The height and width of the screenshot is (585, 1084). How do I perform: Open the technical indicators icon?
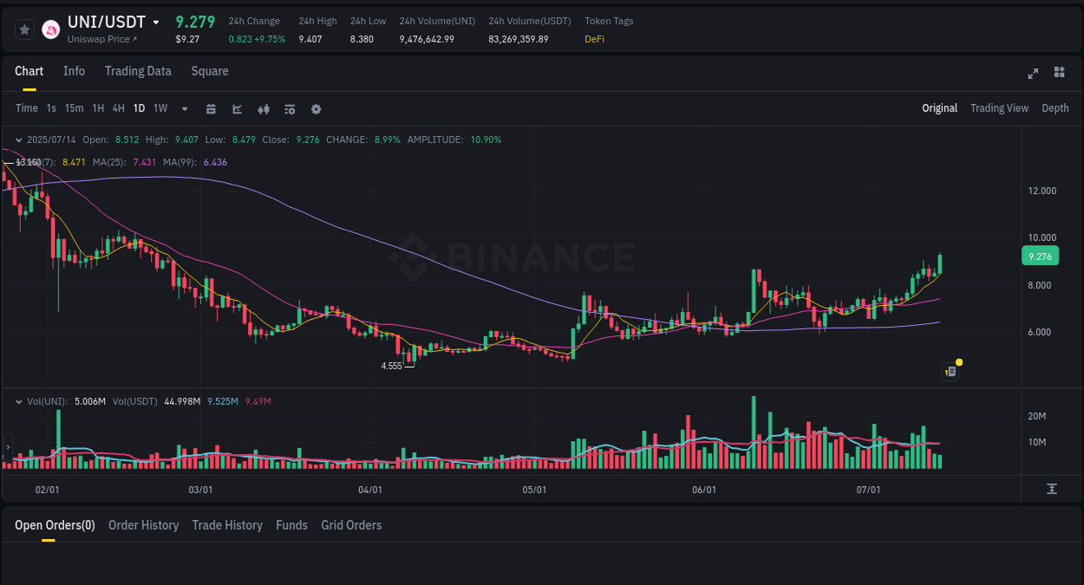(x=289, y=109)
